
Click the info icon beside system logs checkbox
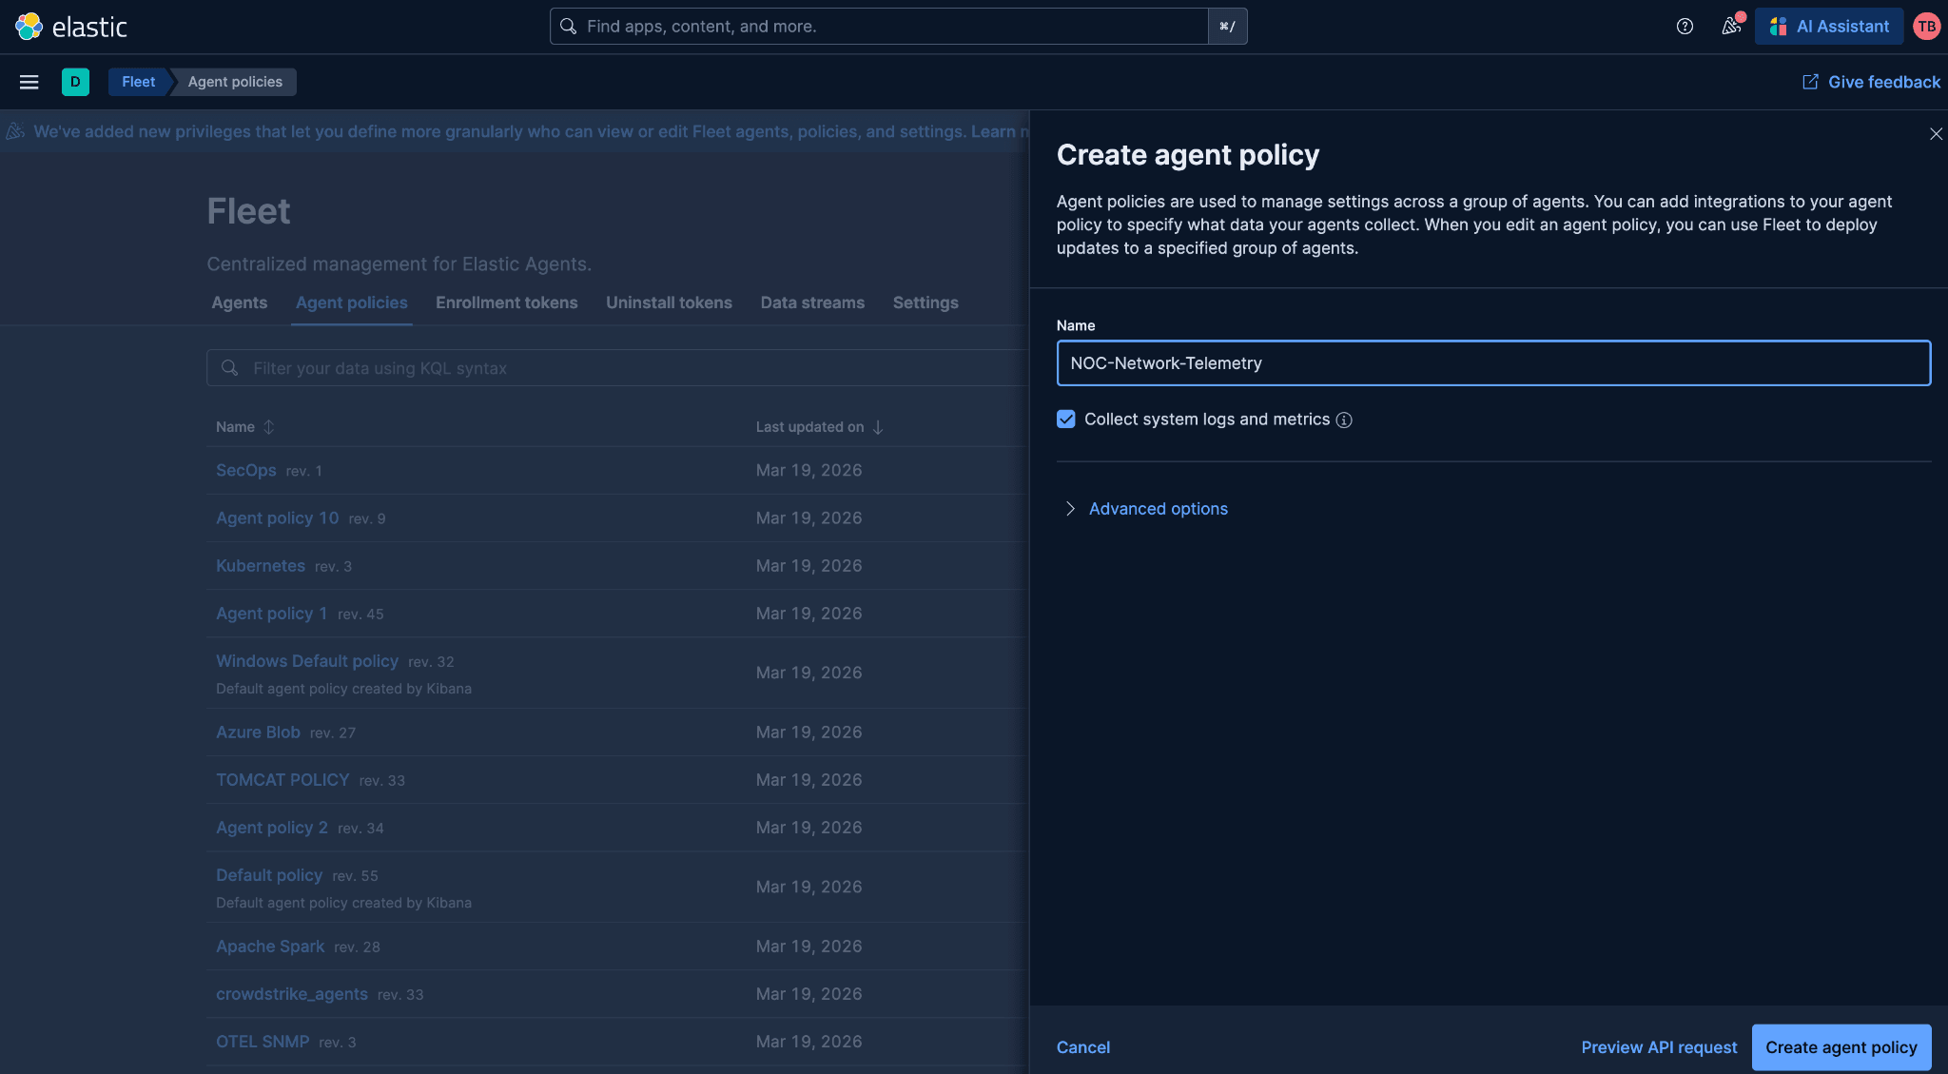click(1344, 420)
